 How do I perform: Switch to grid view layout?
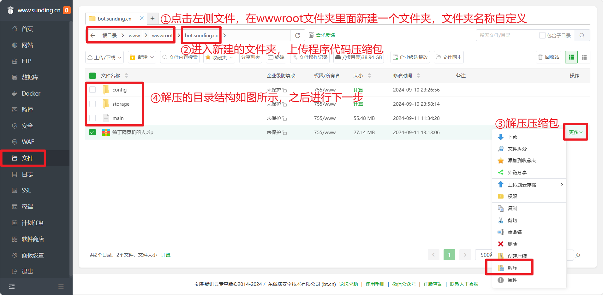(584, 57)
